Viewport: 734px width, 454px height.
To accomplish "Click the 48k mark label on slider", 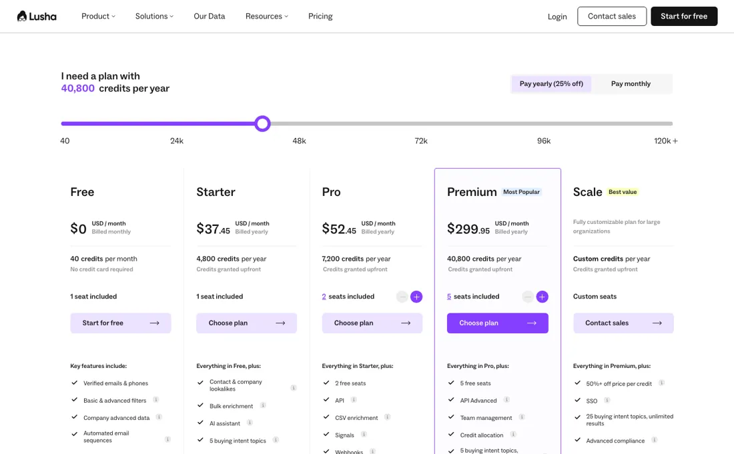I will [299, 141].
